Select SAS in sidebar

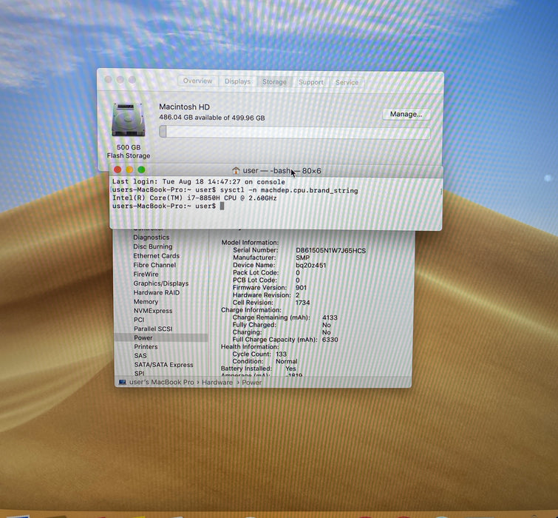(x=140, y=355)
